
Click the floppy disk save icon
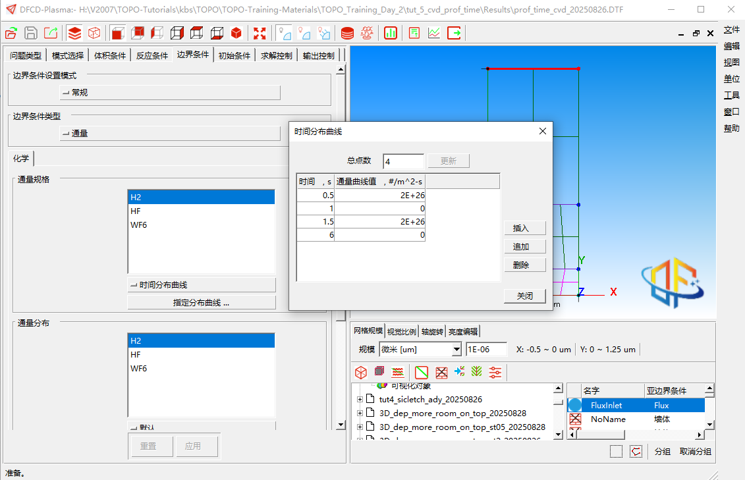31,33
